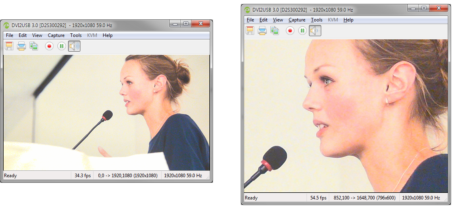Viewport: 455px width, 209px height.
Task: Click the Print icon in right window toolbar
Action: (262, 30)
